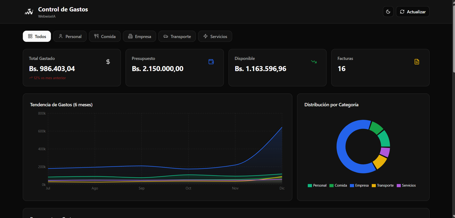Select the Todos category tab

37,36
